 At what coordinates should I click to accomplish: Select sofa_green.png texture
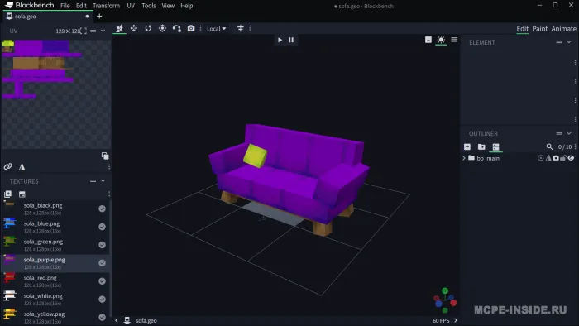click(55, 245)
